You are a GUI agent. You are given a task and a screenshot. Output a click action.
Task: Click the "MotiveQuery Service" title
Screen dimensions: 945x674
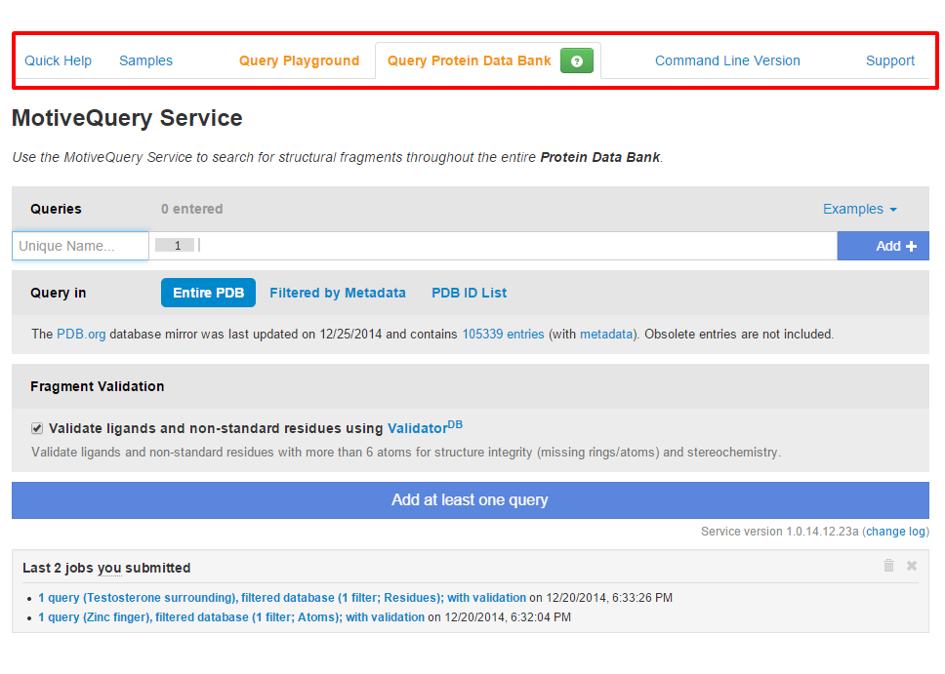127,118
